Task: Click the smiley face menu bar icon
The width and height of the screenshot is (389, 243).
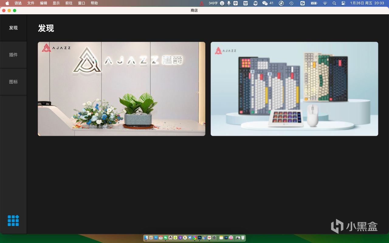Action: point(222,3)
